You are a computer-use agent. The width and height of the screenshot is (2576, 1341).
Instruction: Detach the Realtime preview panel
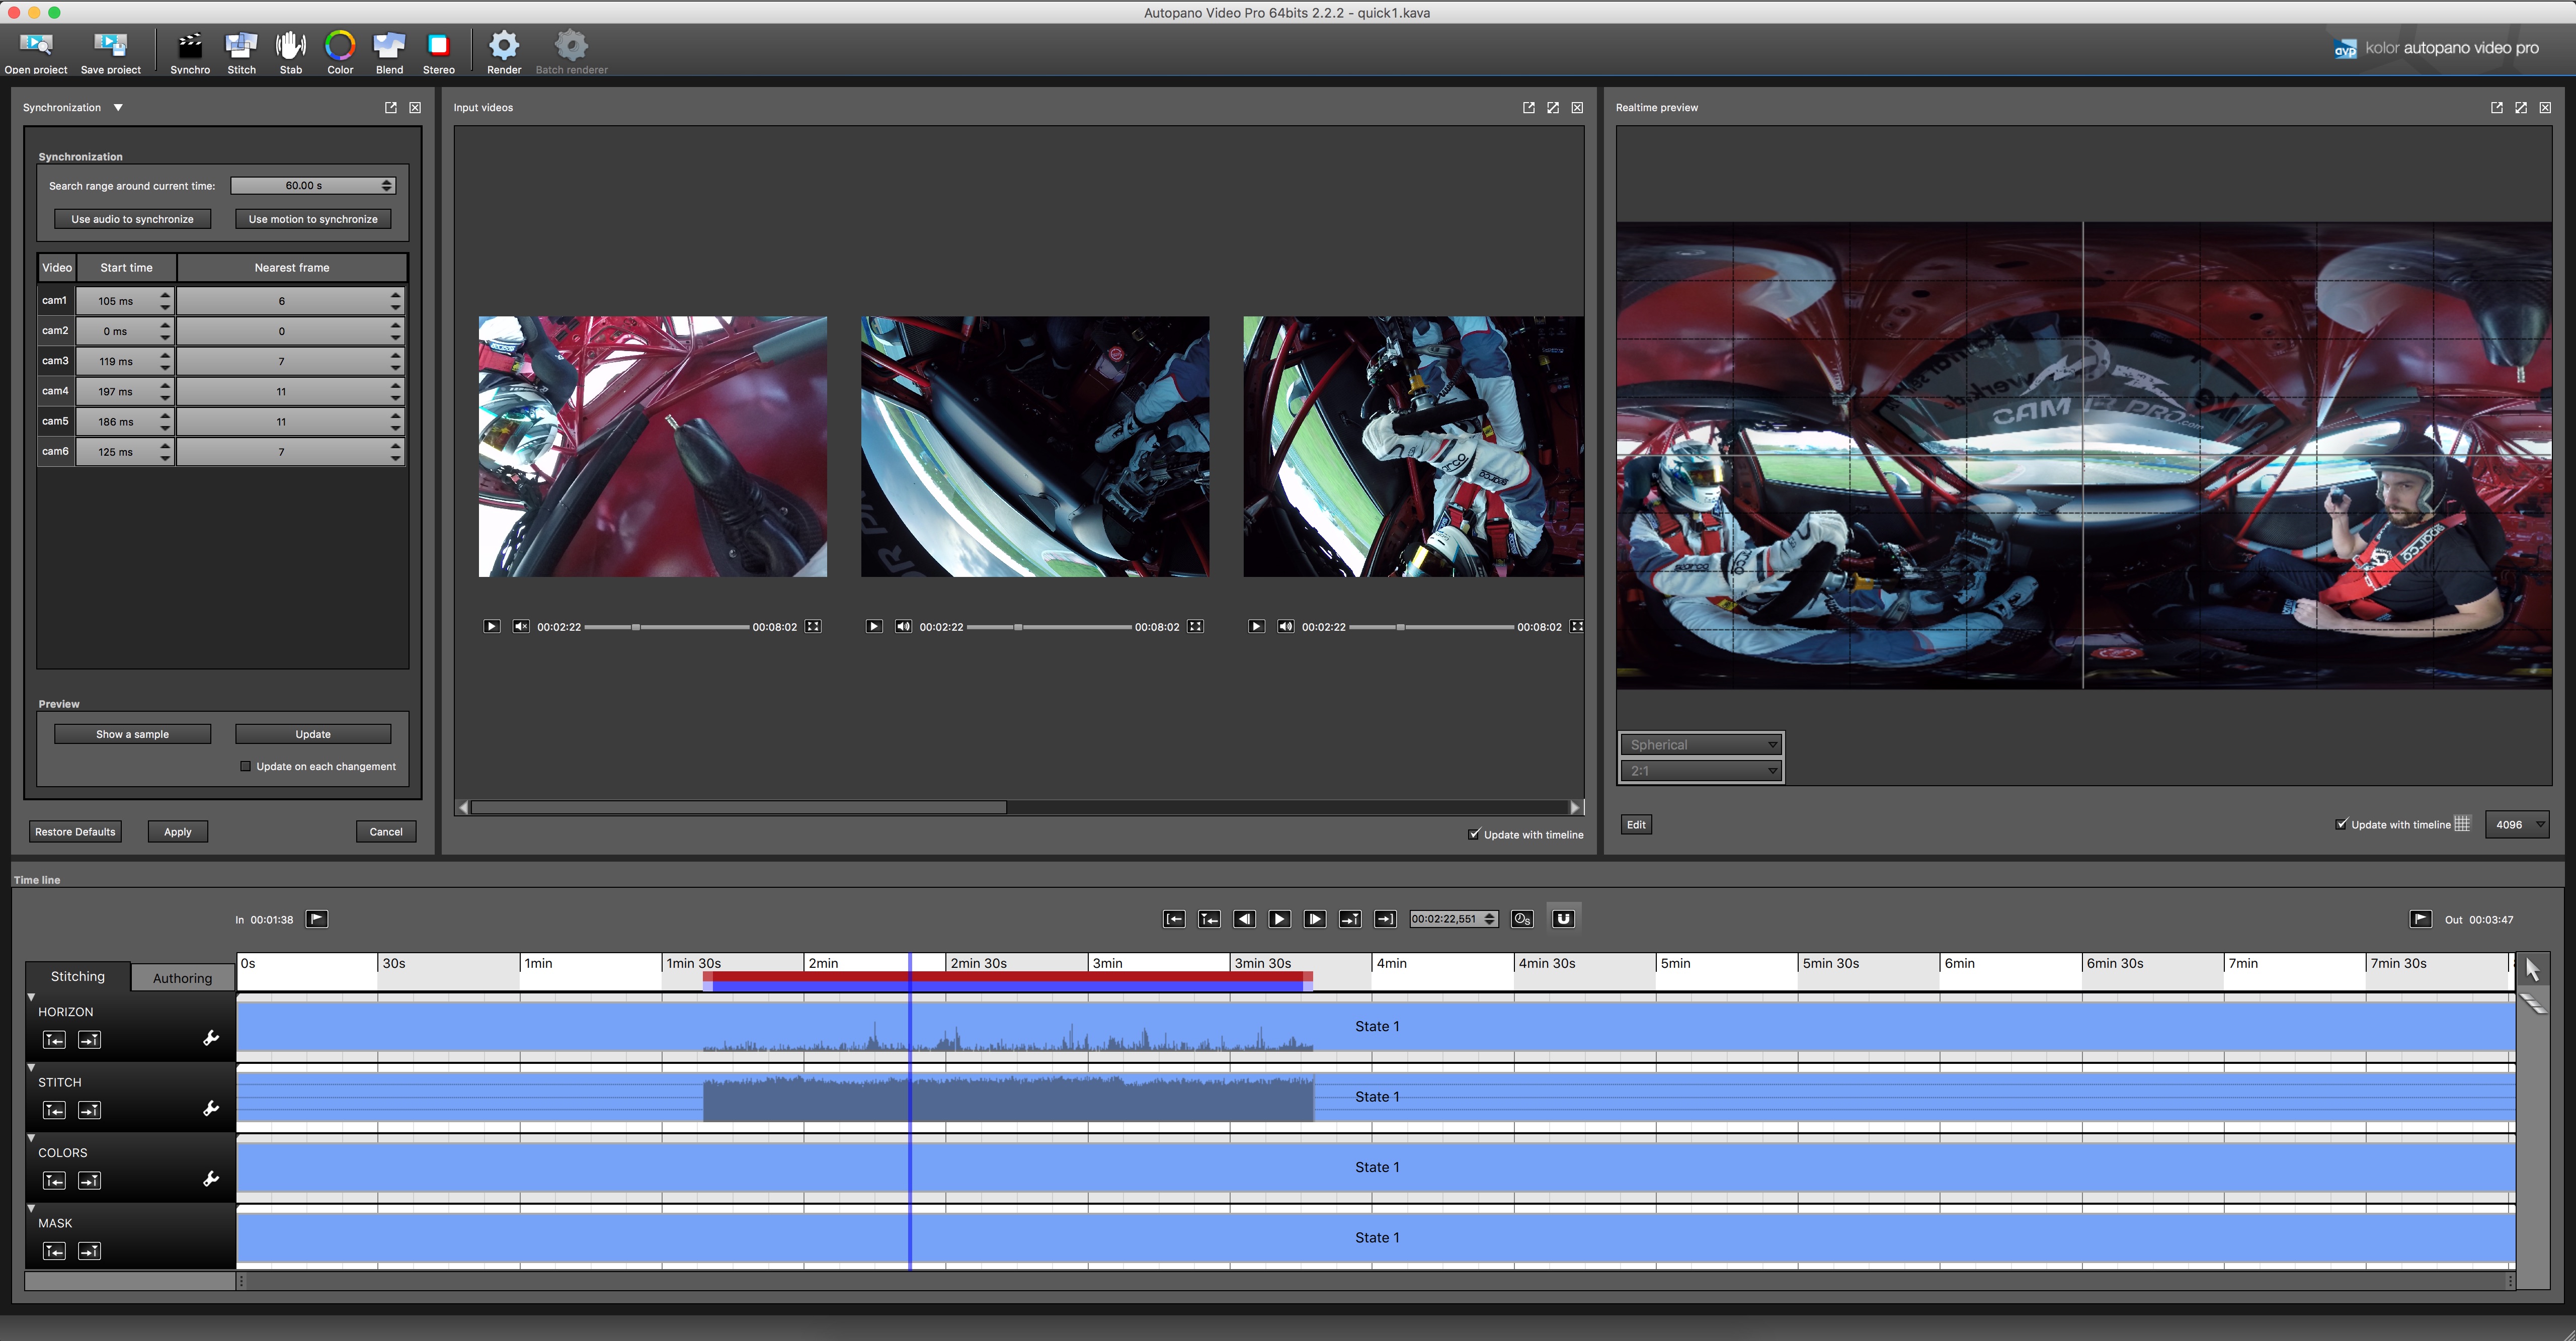pyautogui.click(x=2497, y=107)
